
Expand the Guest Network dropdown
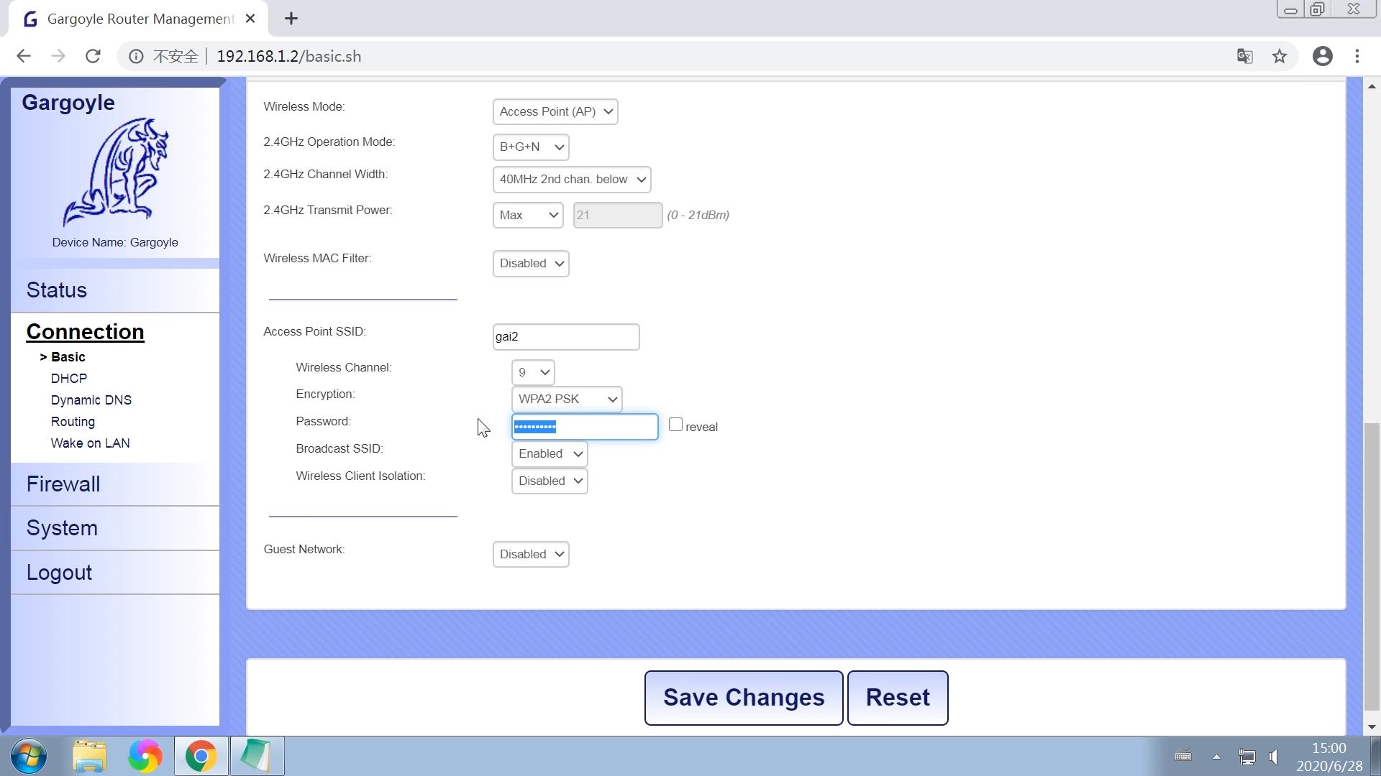[530, 554]
